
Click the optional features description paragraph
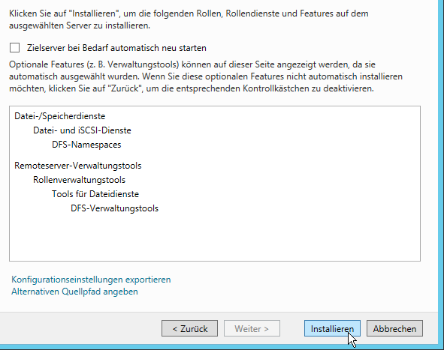[x=206, y=76]
